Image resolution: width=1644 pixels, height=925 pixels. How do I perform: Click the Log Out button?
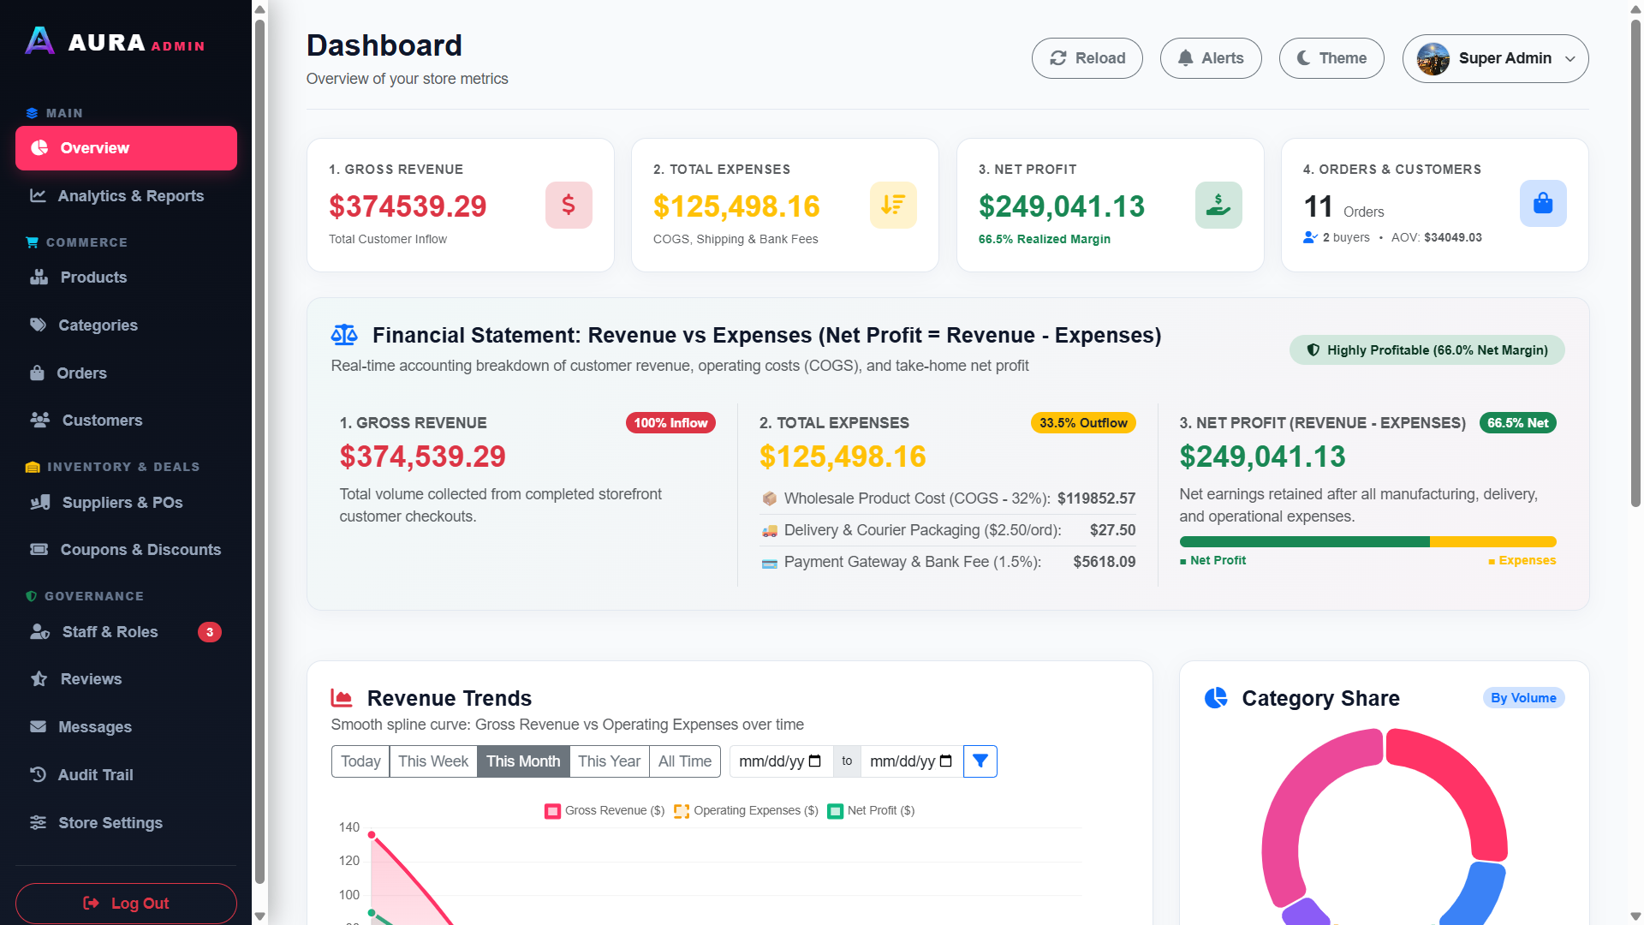click(126, 904)
